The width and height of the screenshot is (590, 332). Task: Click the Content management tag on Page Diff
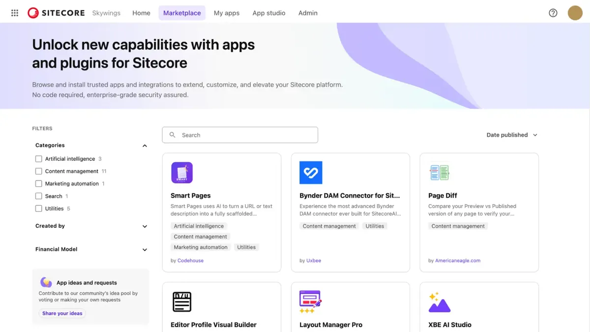[458, 226]
